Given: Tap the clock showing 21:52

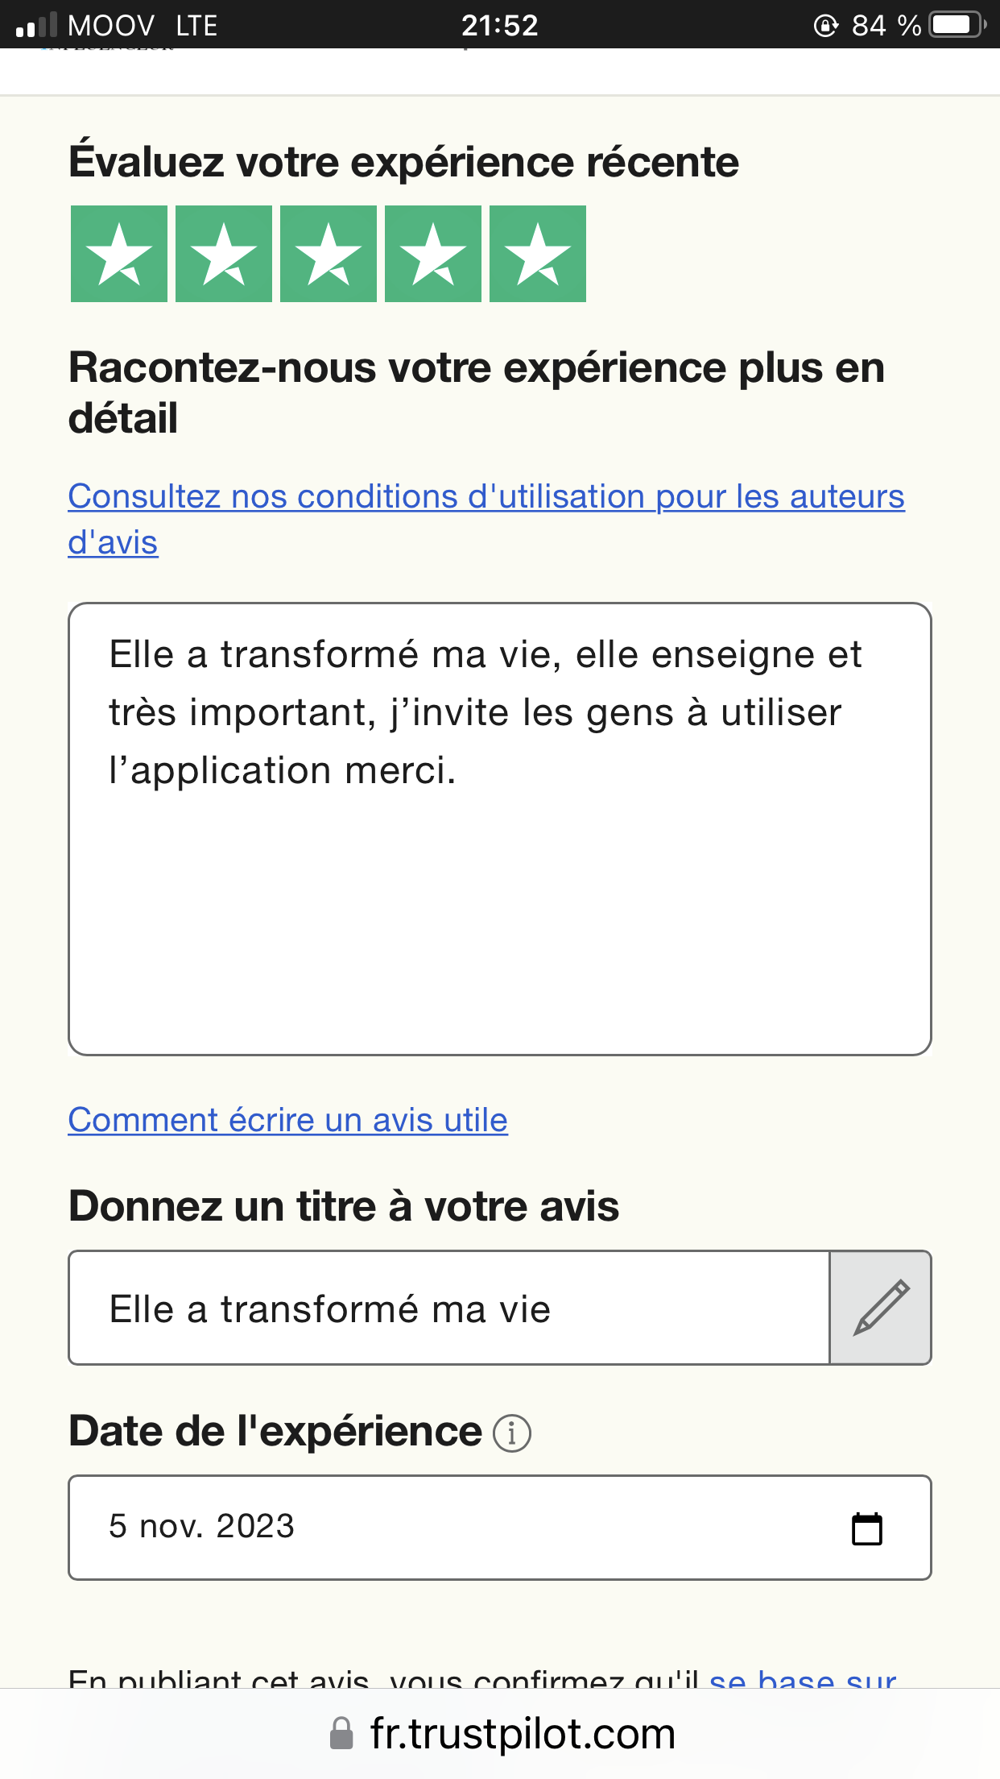Looking at the screenshot, I should (x=499, y=25).
